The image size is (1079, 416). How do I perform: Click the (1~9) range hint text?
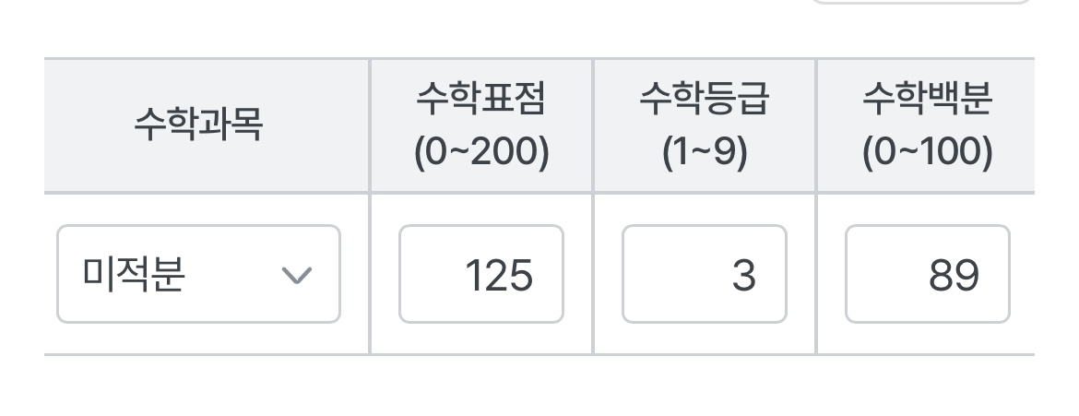pyautogui.click(x=704, y=152)
